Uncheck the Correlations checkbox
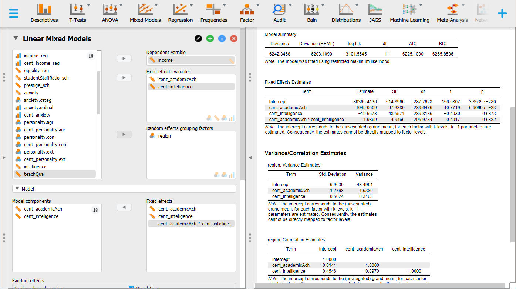This screenshot has height=289, width=516. point(131,287)
